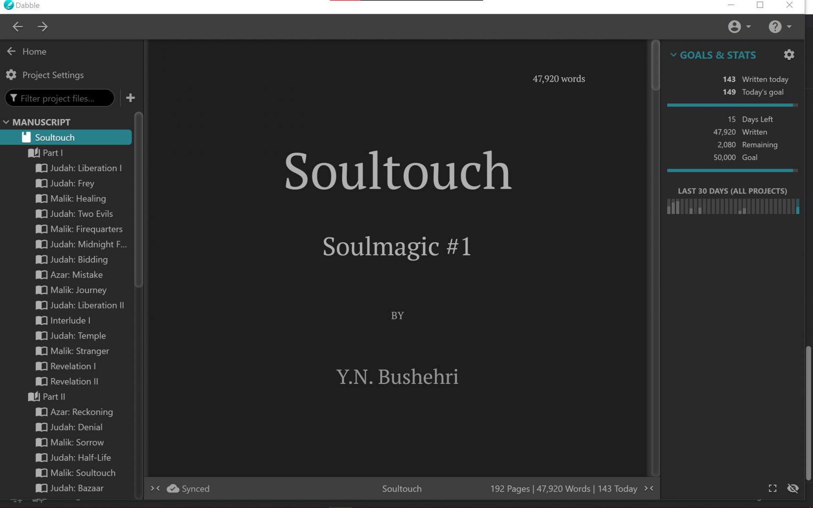
Task: Enter fullscreen mode icon
Action: (773, 488)
